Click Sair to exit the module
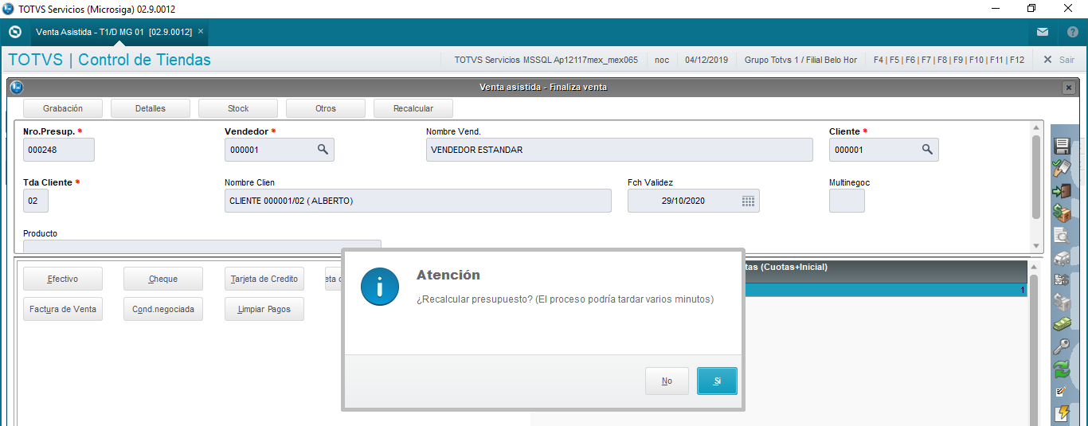 (x=1059, y=60)
